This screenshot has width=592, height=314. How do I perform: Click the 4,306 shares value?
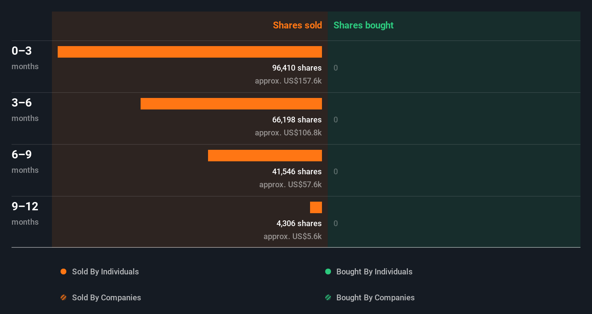(x=299, y=223)
